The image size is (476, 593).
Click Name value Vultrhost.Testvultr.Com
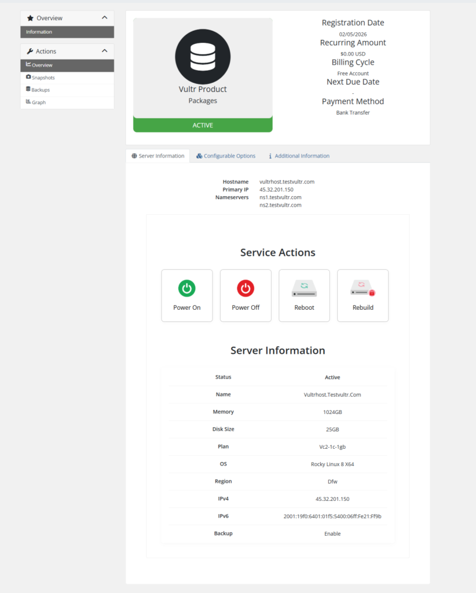tap(332, 394)
